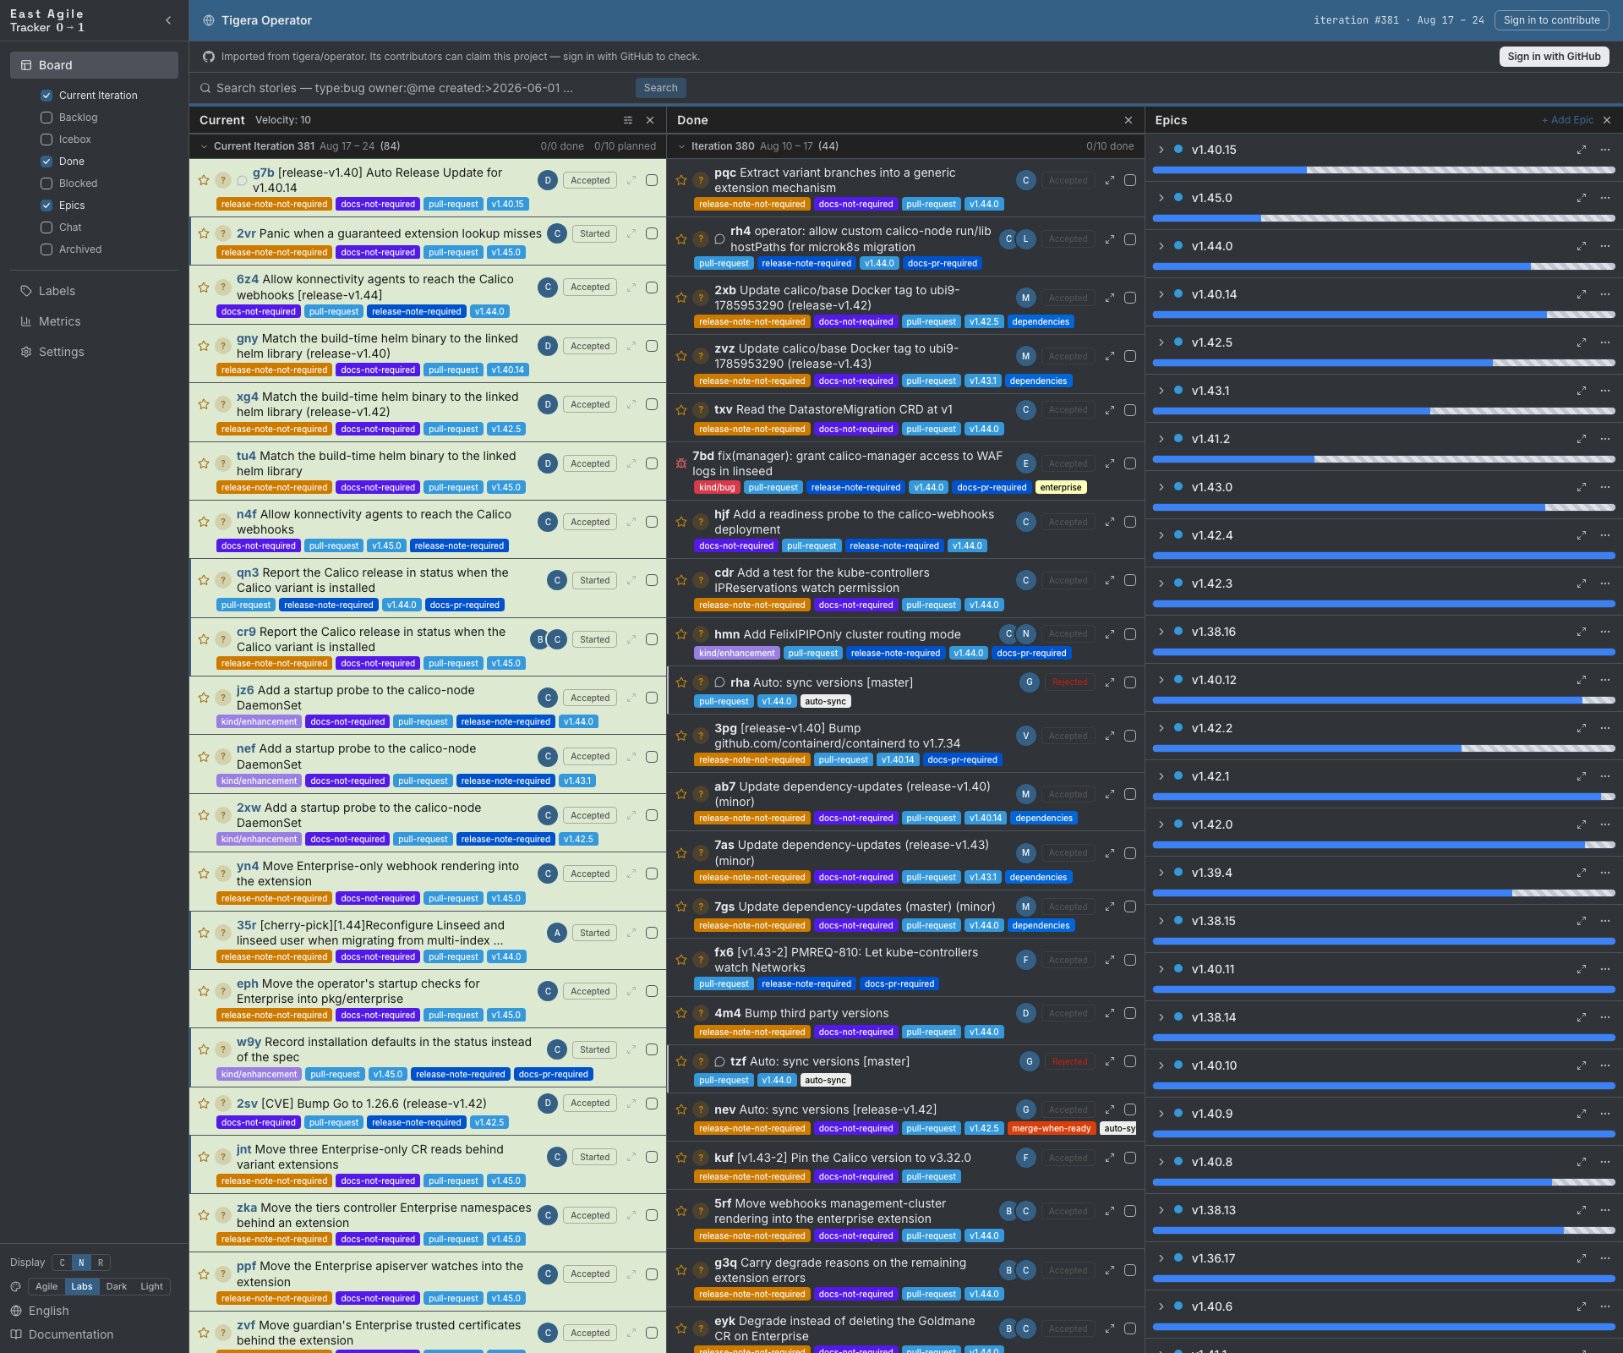The height and width of the screenshot is (1353, 1623).
Task: Open the Board menu item
Action: click(x=94, y=65)
